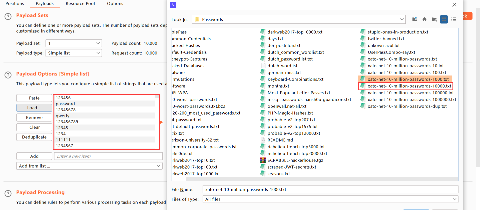Screen dimensions: 480x210
Task: Click the file icon beside UserPassCombo-Jay.txt
Action: click(x=363, y=52)
